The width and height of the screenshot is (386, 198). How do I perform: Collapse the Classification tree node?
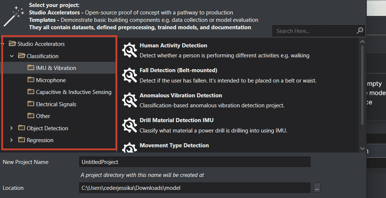click(x=12, y=56)
